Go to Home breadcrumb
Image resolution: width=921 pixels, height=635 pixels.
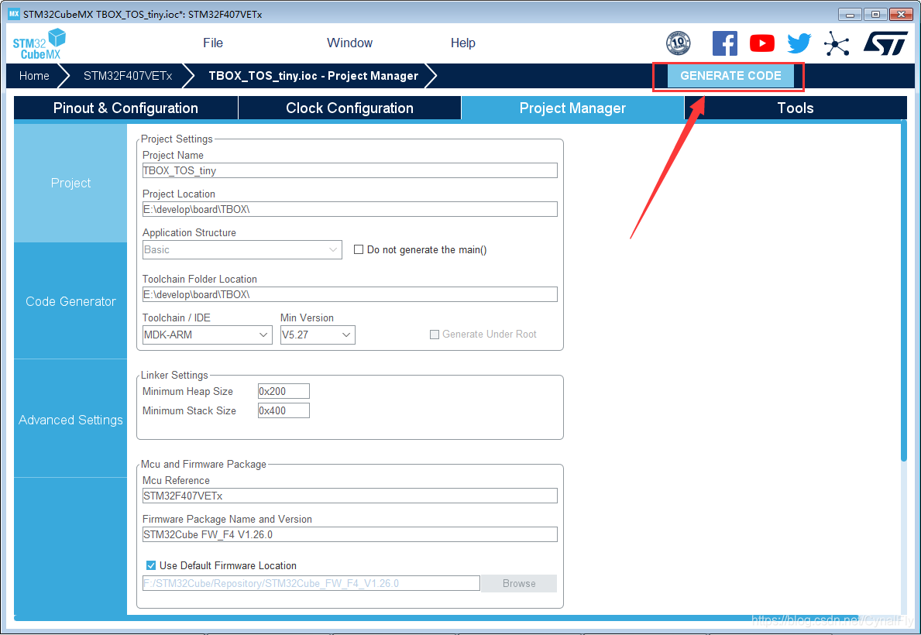[x=34, y=76]
